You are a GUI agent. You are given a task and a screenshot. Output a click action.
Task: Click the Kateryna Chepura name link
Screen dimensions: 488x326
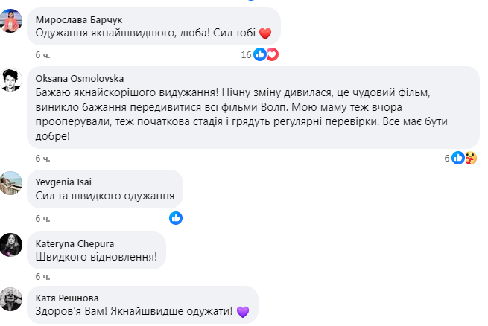(x=75, y=243)
